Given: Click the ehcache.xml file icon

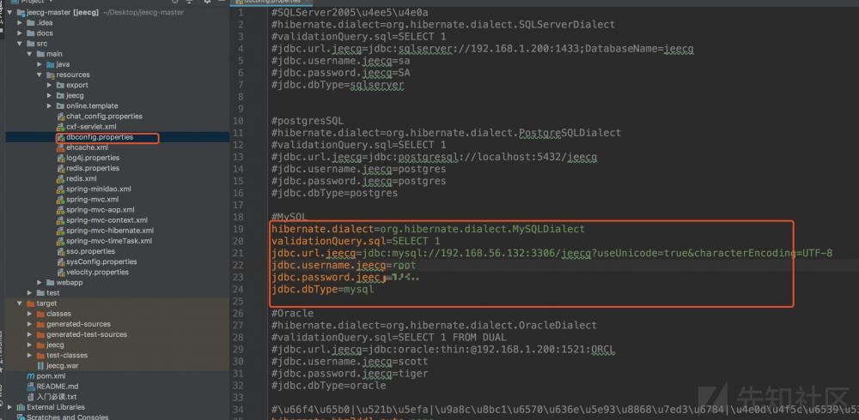Looking at the screenshot, I should click(x=60, y=147).
